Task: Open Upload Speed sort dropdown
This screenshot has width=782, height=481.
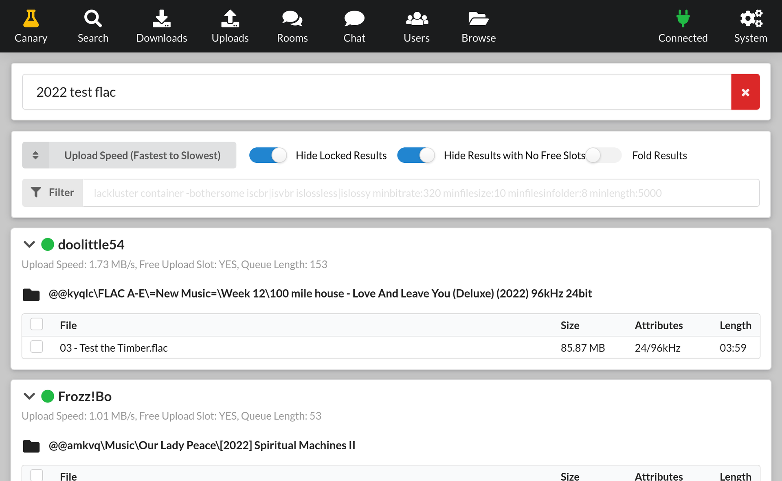Action: click(x=129, y=155)
